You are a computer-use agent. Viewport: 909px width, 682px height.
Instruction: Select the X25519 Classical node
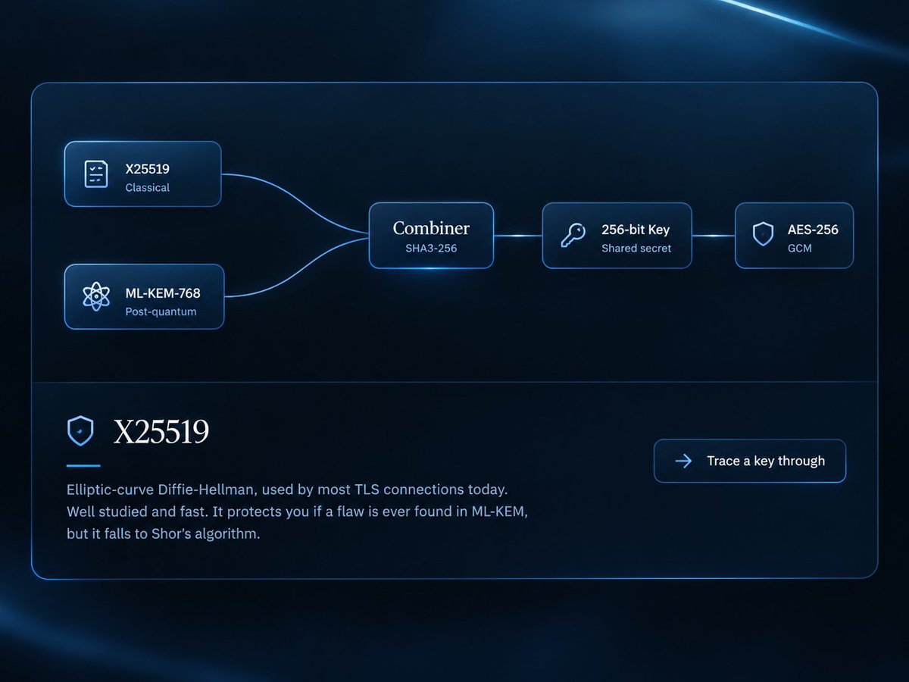[x=142, y=174]
